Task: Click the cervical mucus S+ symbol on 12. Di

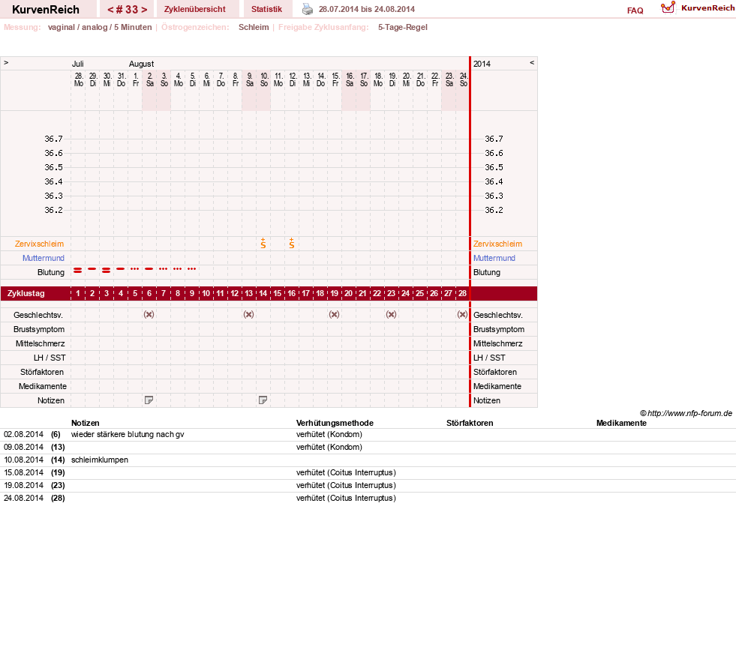Action: 292,243
